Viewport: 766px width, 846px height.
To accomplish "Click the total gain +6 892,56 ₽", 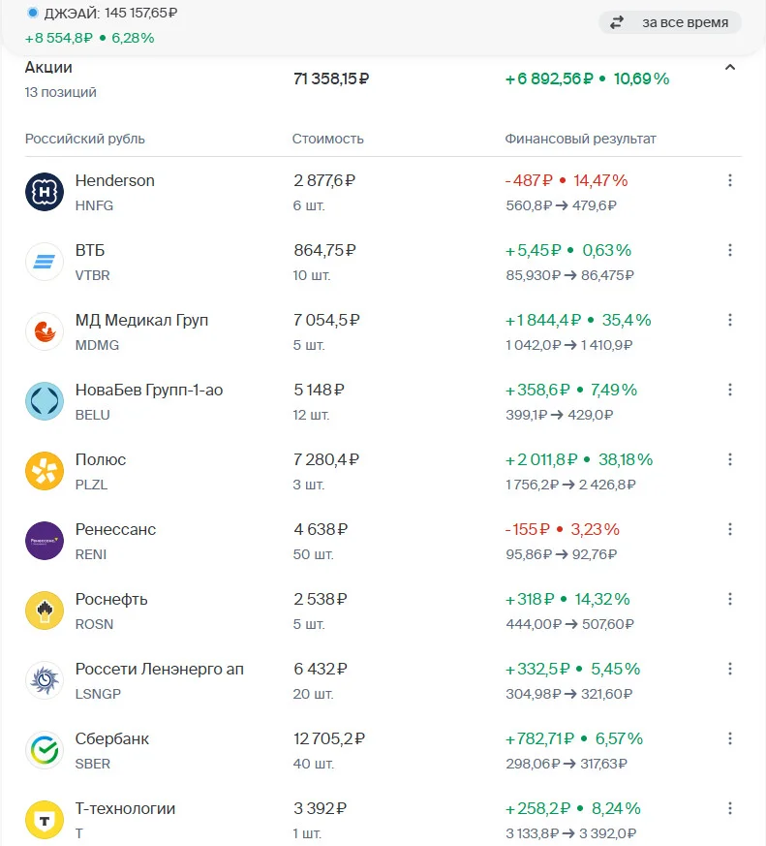I will (x=549, y=79).
